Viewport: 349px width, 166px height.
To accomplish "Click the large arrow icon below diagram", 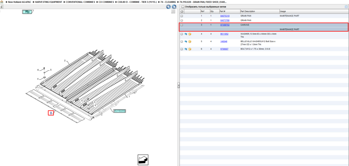I will (x=143, y=160).
